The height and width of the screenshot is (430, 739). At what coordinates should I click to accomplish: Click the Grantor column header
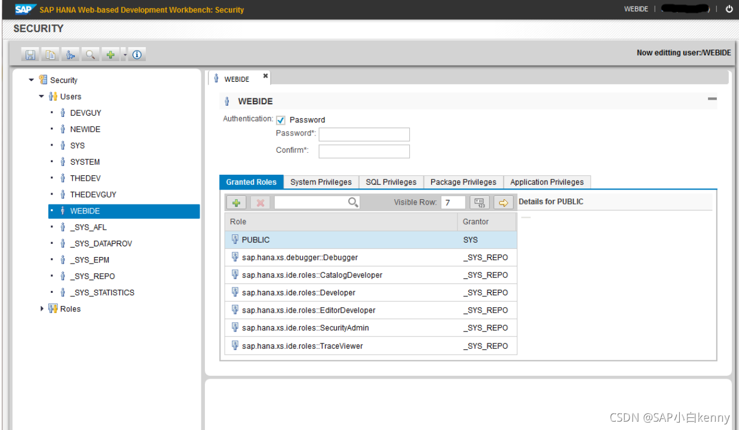click(487, 222)
